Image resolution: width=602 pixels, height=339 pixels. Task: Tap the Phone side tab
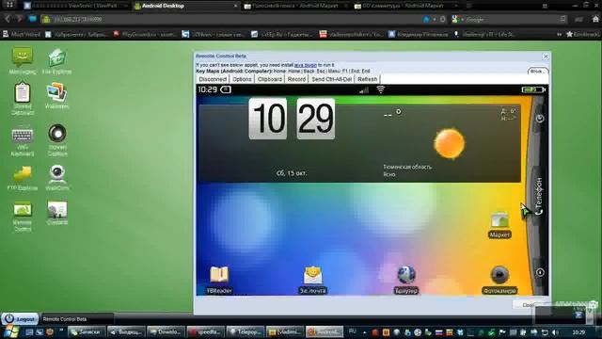click(539, 196)
